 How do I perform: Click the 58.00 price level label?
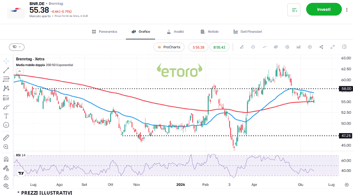point(346,89)
